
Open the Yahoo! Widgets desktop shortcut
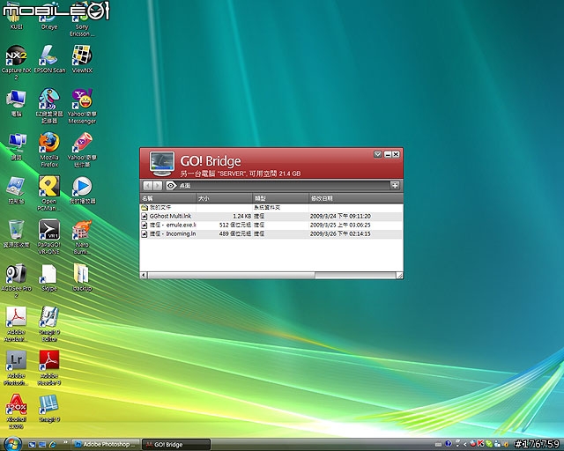point(82,150)
